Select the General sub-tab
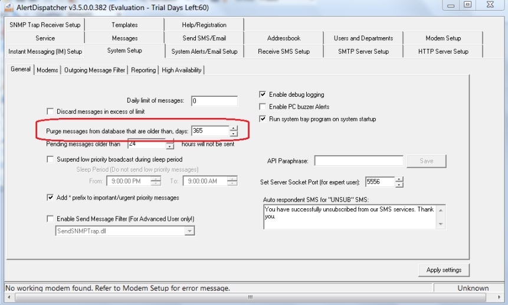The height and width of the screenshot is (305, 508). coord(21,69)
